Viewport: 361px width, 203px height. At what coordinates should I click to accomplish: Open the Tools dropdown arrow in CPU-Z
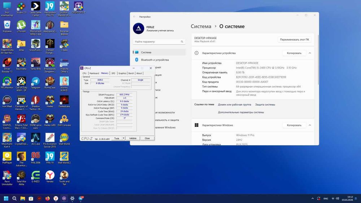(x=123, y=138)
